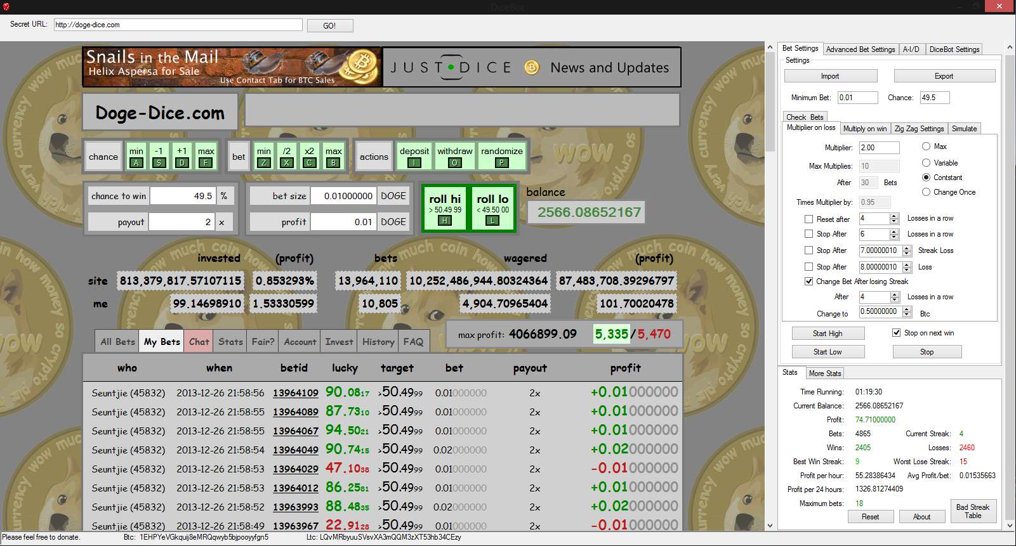Click the roll hi button
Image resolution: width=1016 pixels, height=546 pixels.
445,209
